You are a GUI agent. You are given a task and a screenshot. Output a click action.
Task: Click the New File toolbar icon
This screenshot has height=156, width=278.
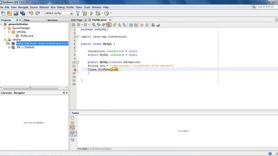coord(3,13)
